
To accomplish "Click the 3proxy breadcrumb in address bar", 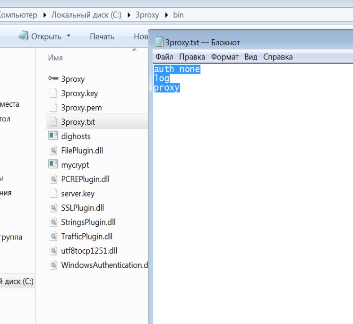I will tap(147, 15).
